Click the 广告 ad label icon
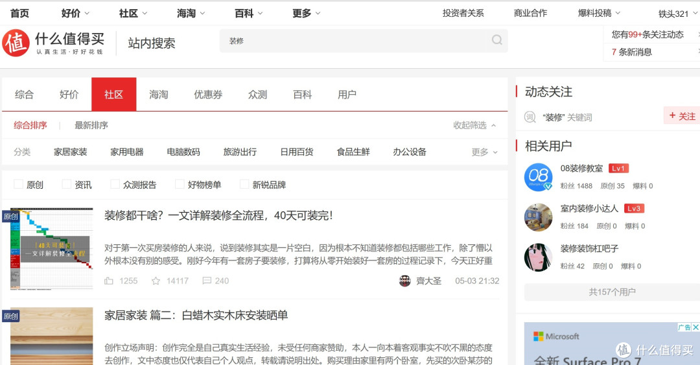The width and height of the screenshot is (700, 365). [684, 327]
